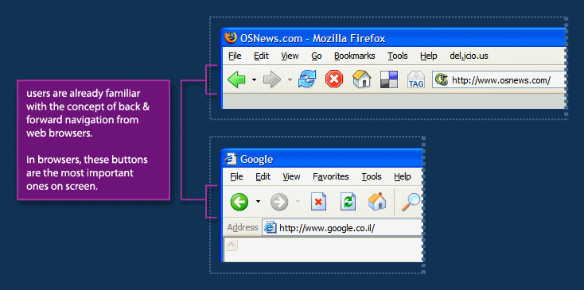
Task: Open Internet Explorer Favorites menu
Action: point(331,176)
